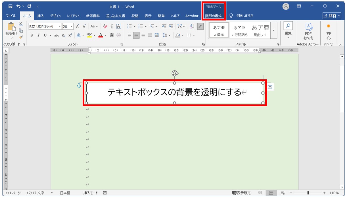Click paragraph shading paint bucket

pyautogui.click(x=178, y=35)
